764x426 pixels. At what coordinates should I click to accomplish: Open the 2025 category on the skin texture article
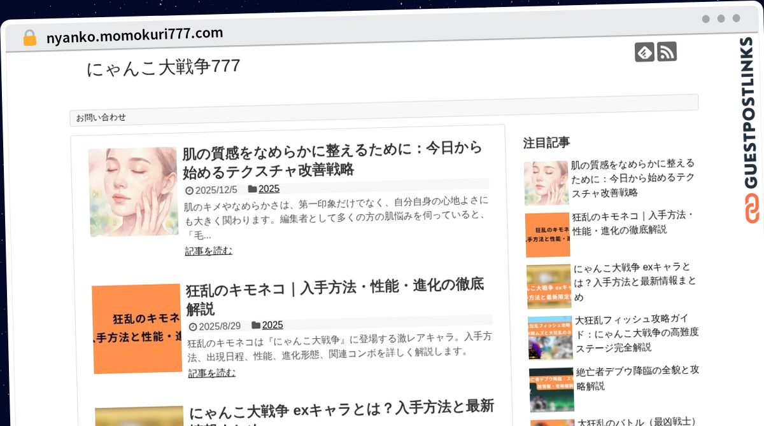click(x=269, y=189)
